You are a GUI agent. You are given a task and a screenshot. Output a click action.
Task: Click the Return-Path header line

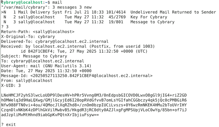coord(37,32)
